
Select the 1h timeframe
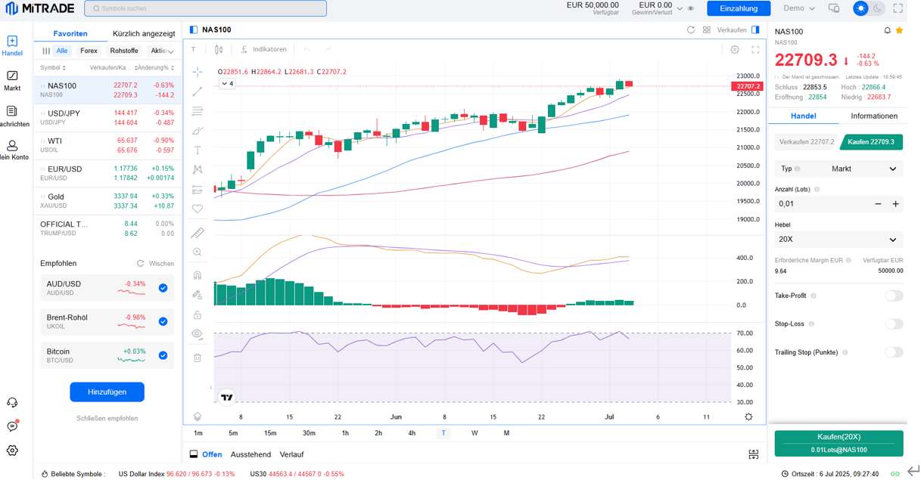pos(345,433)
